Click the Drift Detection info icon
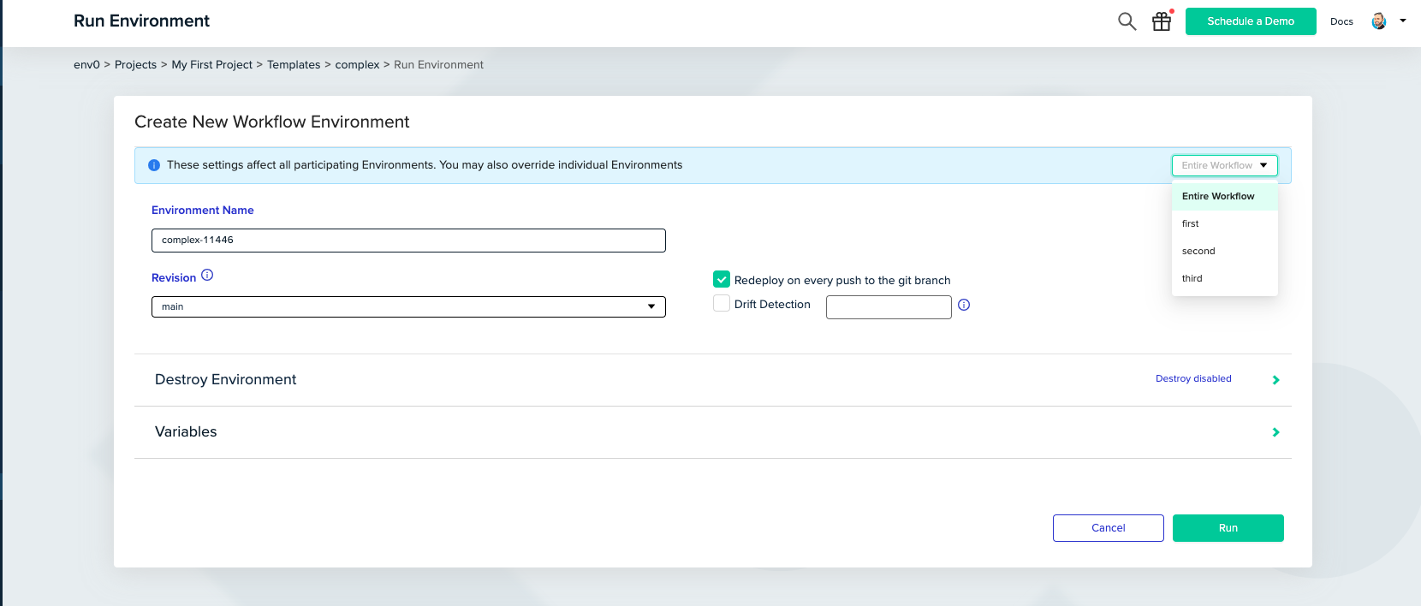The width and height of the screenshot is (1421, 606). 964,305
